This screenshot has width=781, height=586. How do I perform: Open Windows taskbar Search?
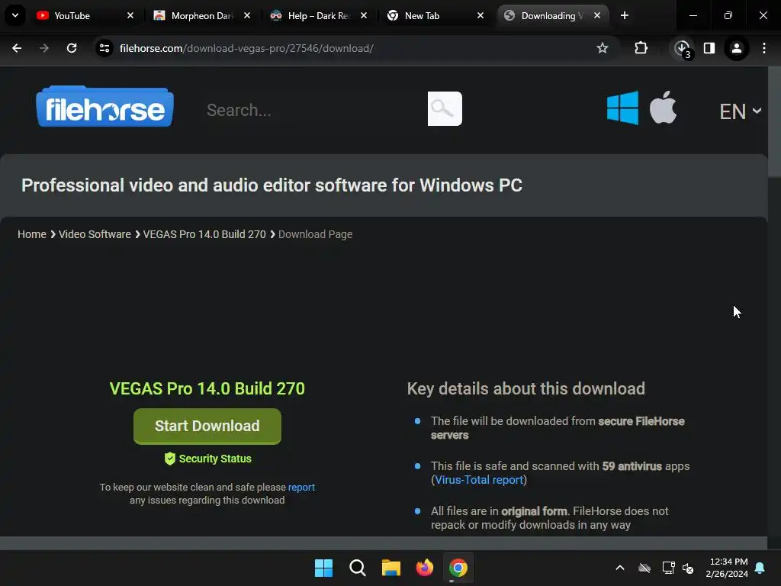pyautogui.click(x=358, y=568)
